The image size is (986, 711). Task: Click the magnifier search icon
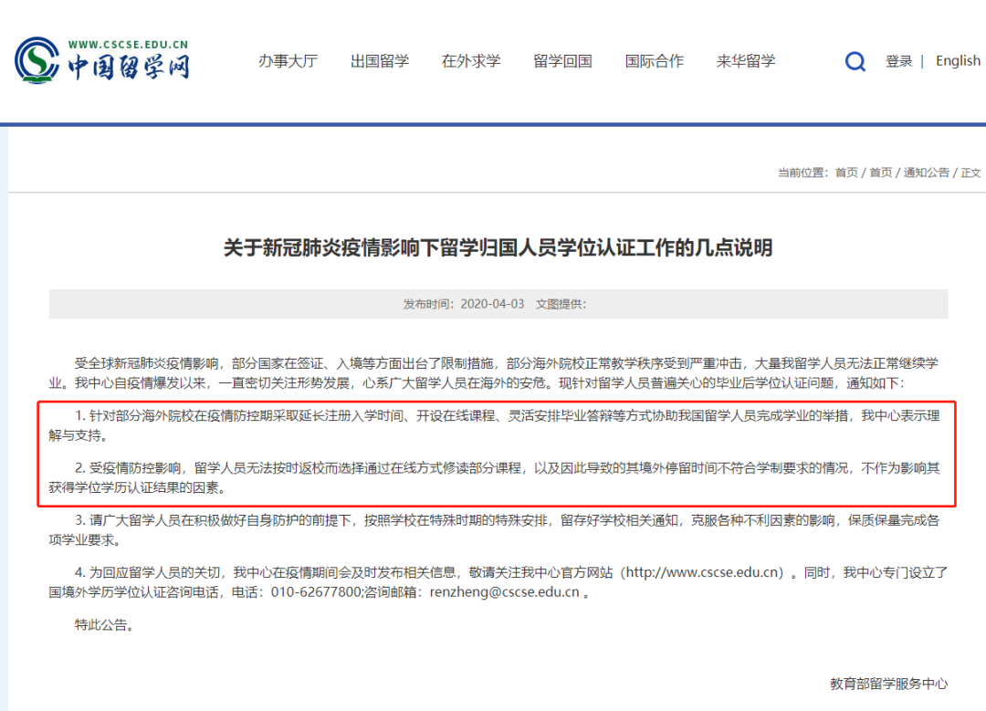click(855, 61)
